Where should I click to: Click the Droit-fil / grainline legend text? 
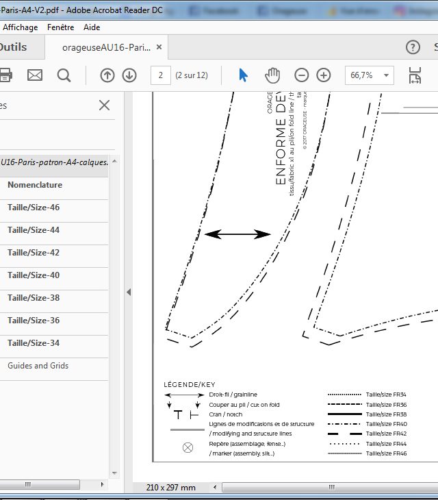point(233,395)
